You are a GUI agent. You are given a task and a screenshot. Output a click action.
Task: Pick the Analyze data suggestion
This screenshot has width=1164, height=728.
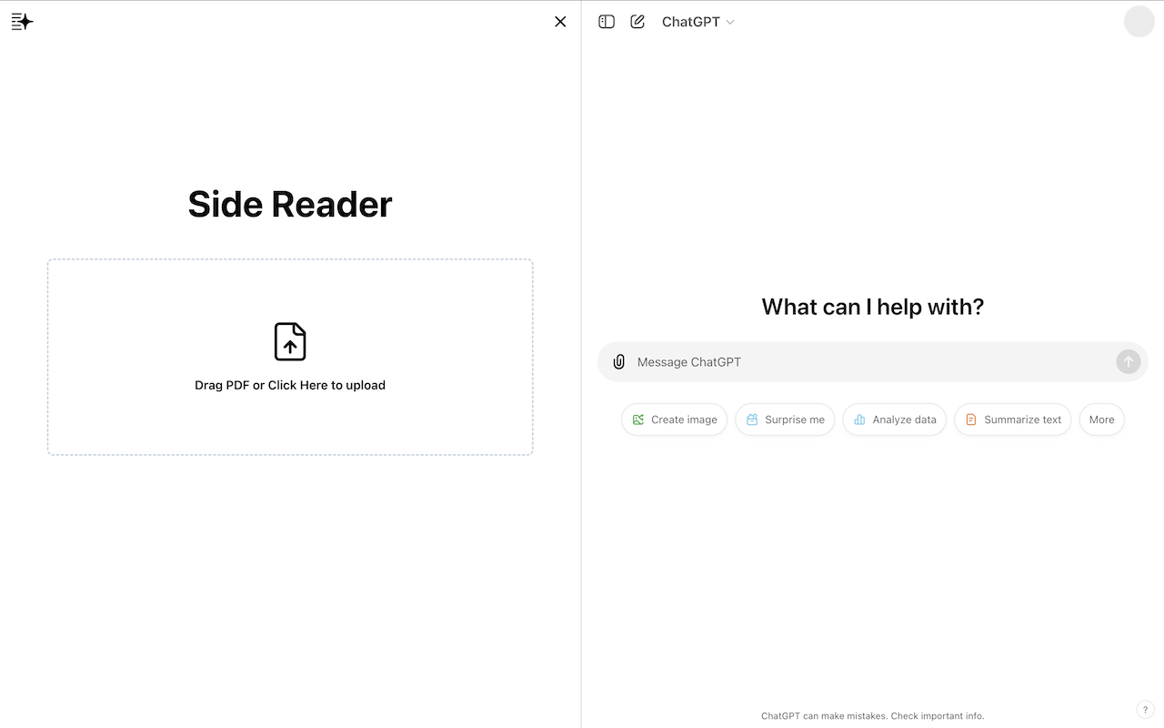click(895, 420)
